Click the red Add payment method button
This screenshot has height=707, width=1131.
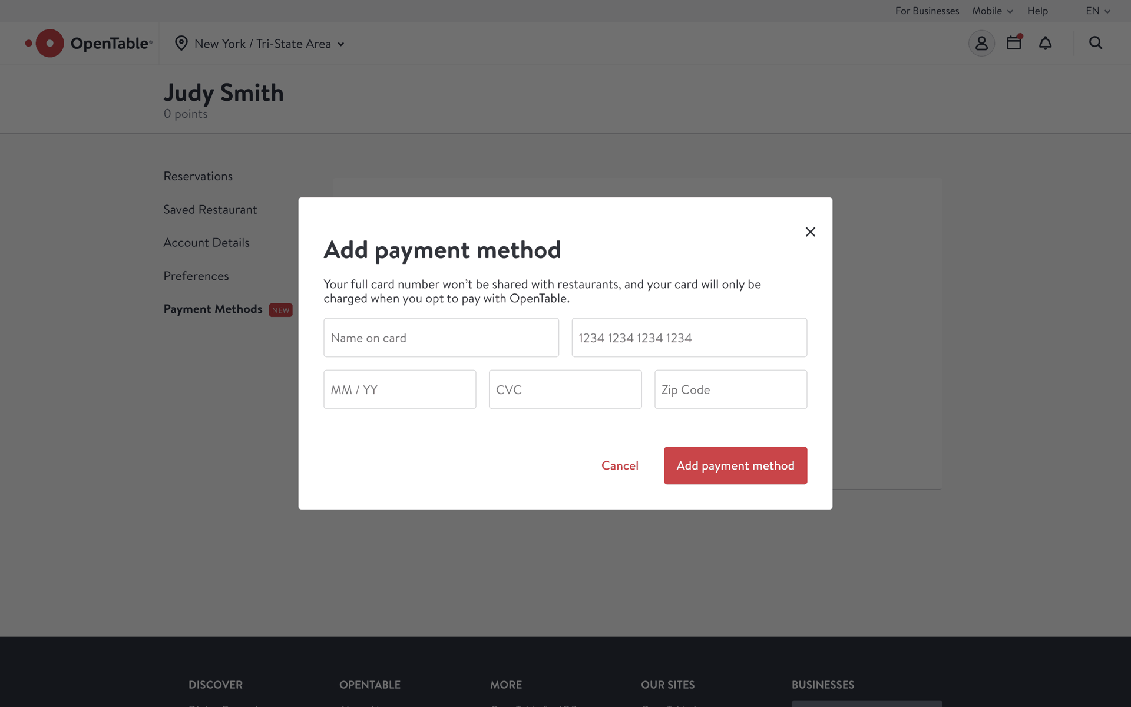click(735, 465)
